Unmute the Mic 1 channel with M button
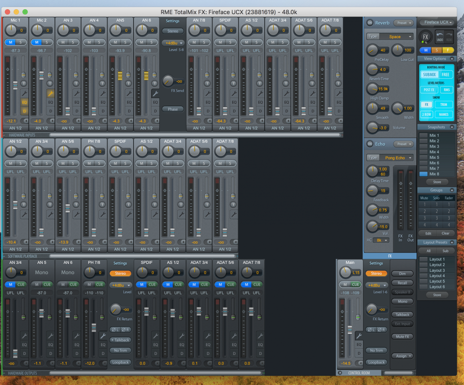Screen dimensions: 464x385 [10, 43]
